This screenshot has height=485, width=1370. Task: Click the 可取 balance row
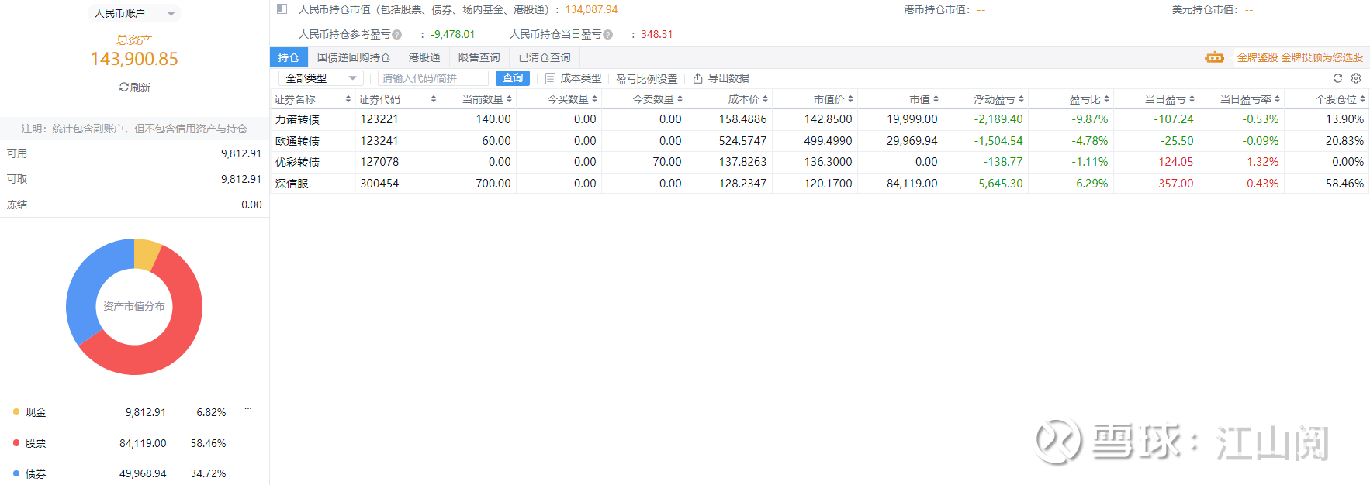tap(134, 179)
